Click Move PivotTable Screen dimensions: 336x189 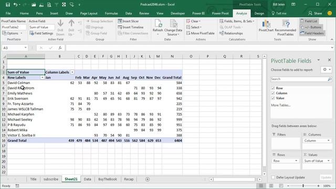pos(201,33)
